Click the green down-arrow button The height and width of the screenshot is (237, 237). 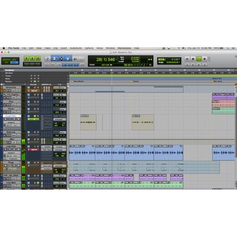(x=32, y=58)
